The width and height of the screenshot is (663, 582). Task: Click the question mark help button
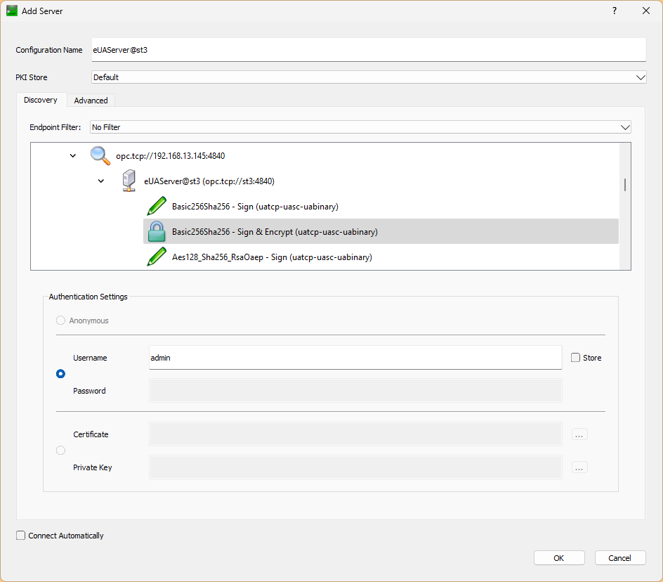coord(614,11)
